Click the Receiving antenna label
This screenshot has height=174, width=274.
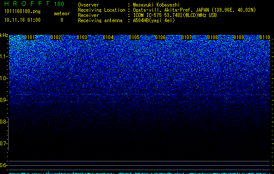click(x=100, y=20)
